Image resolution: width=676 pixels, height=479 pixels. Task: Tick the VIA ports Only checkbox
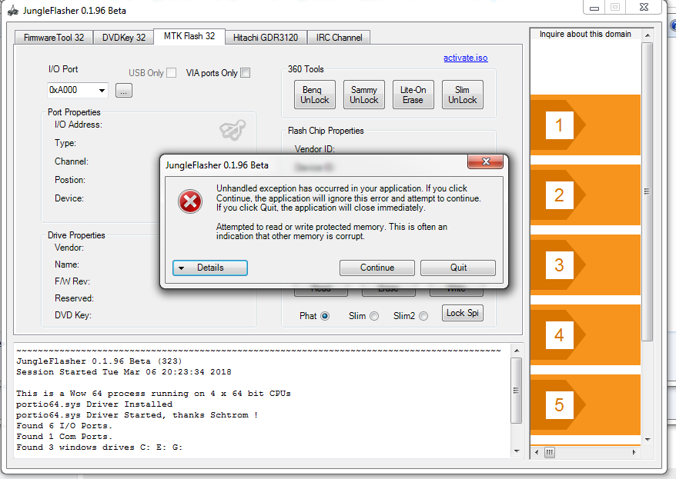click(x=246, y=73)
